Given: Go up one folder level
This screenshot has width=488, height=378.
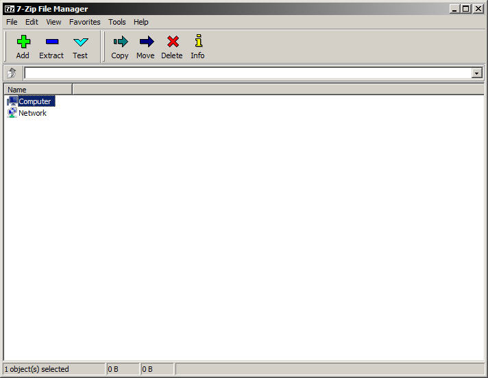Looking at the screenshot, I should tap(12, 73).
